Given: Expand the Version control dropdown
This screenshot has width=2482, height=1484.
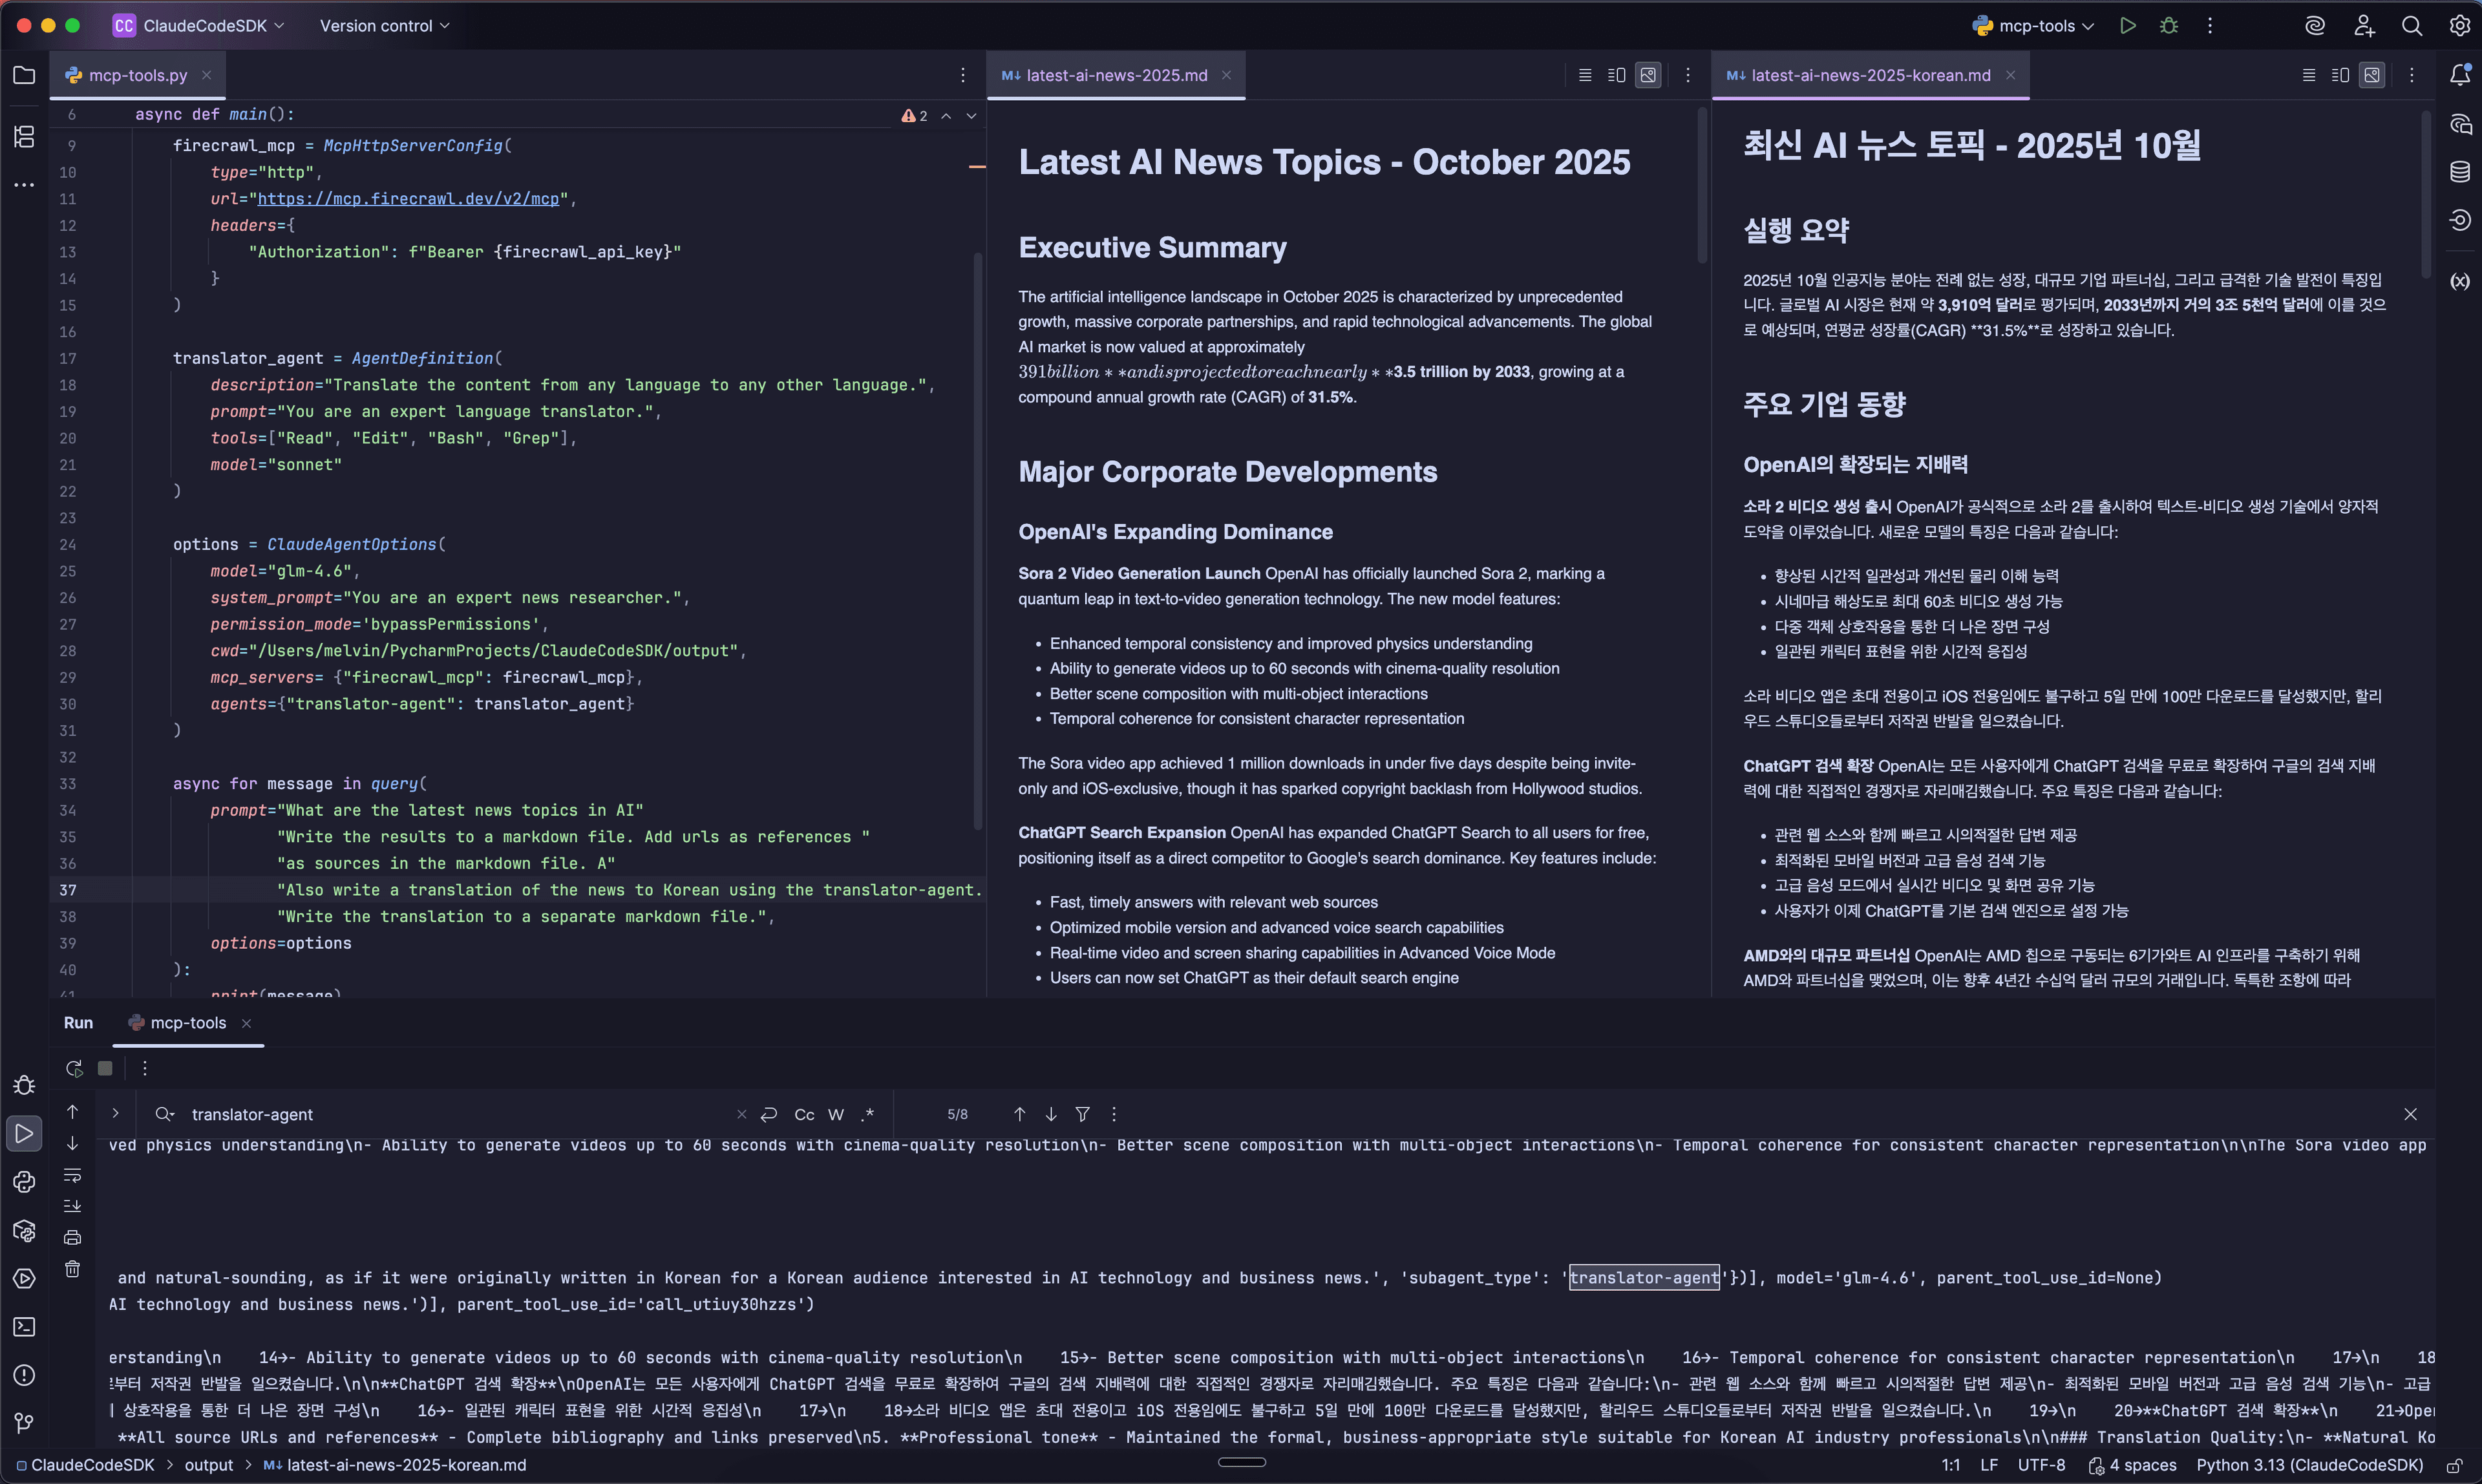Looking at the screenshot, I should click(384, 26).
